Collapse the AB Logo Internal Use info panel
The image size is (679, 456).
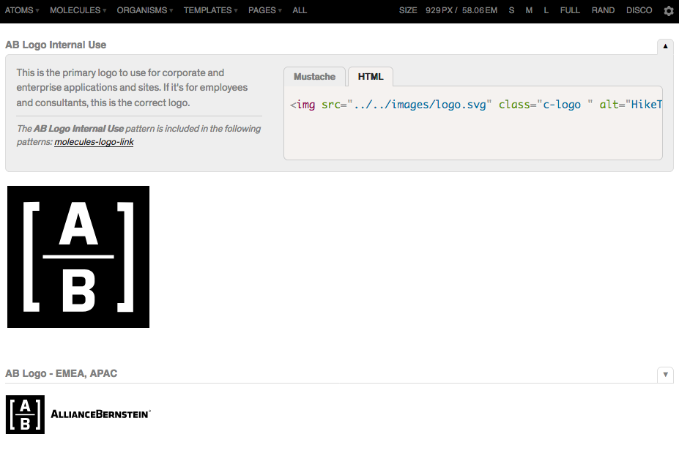click(x=666, y=46)
